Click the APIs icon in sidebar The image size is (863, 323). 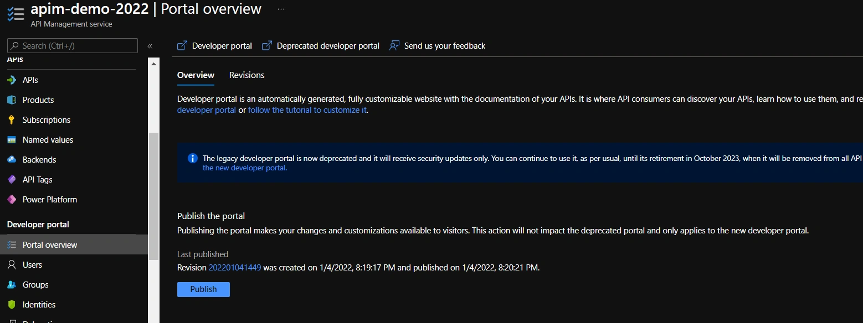pyautogui.click(x=12, y=80)
